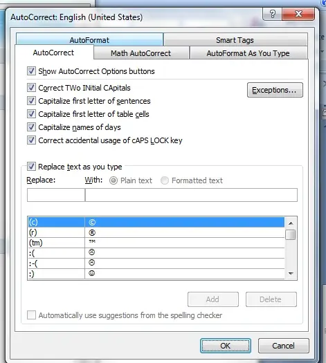Click the replacement list scrollbar thumb
326x363 pixels.
pos(291,235)
